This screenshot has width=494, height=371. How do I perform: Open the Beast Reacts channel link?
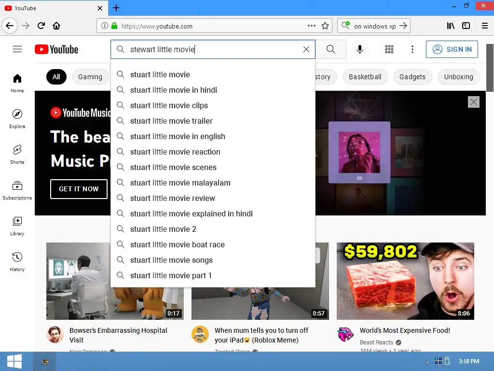[x=376, y=342]
